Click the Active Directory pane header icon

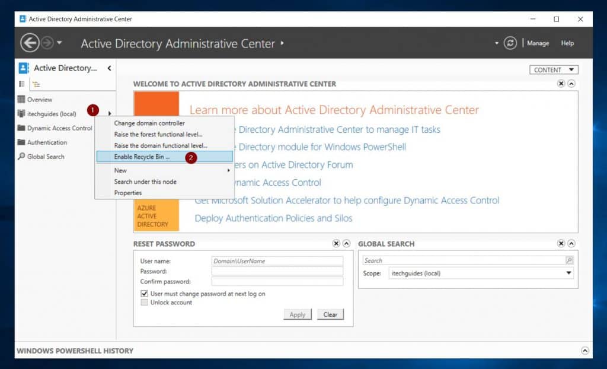pyautogui.click(x=24, y=68)
